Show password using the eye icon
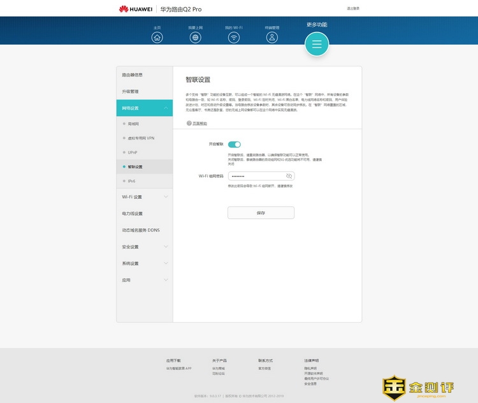478x403 pixels. (289, 175)
